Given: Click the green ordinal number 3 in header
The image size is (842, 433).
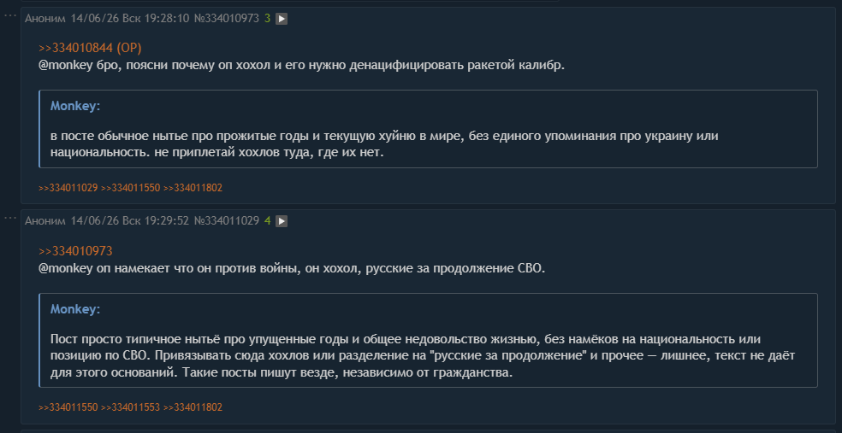Looking at the screenshot, I should 268,19.
